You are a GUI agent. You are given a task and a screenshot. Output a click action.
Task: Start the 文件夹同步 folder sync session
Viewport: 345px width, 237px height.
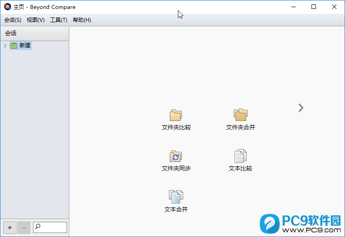click(176, 157)
